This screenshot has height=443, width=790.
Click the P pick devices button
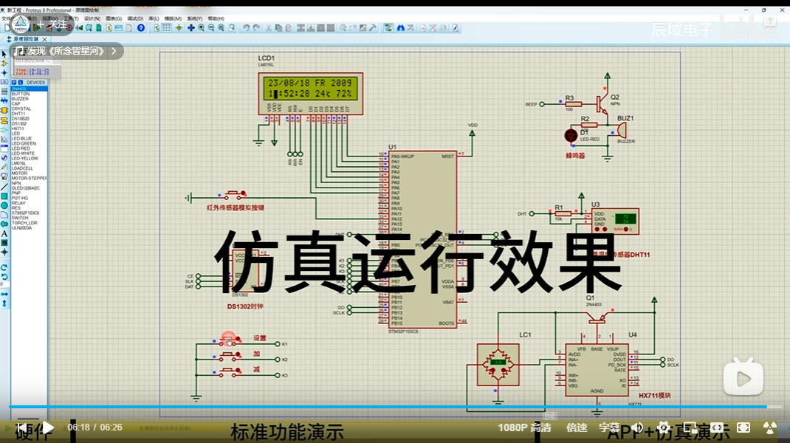click(14, 82)
